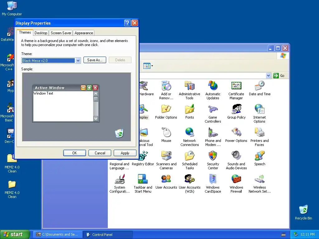Open Scheduled Tasks icon

coord(190,160)
